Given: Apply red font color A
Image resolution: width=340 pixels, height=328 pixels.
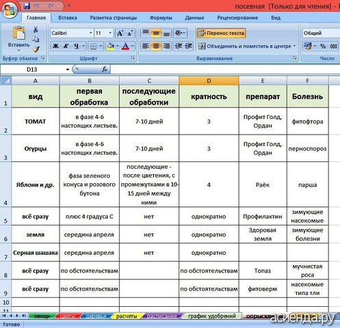Looking at the screenshot, I should 125,46.
